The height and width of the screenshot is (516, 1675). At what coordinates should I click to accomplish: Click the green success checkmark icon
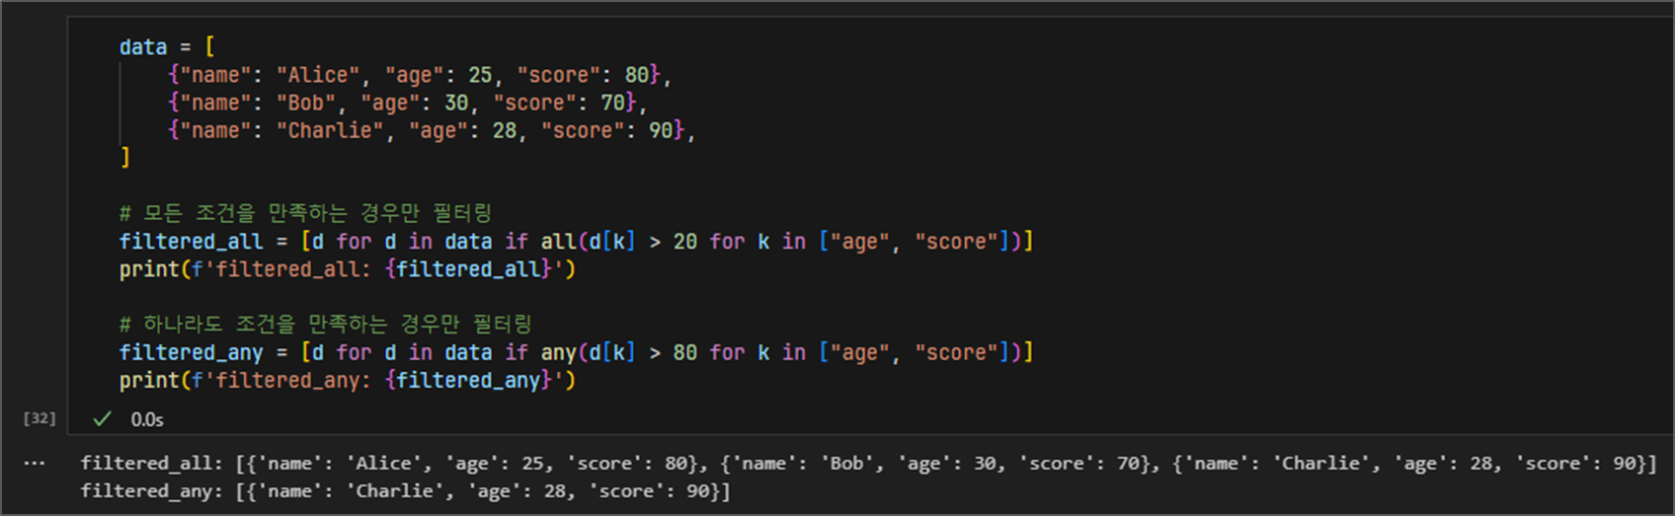pyautogui.click(x=102, y=419)
